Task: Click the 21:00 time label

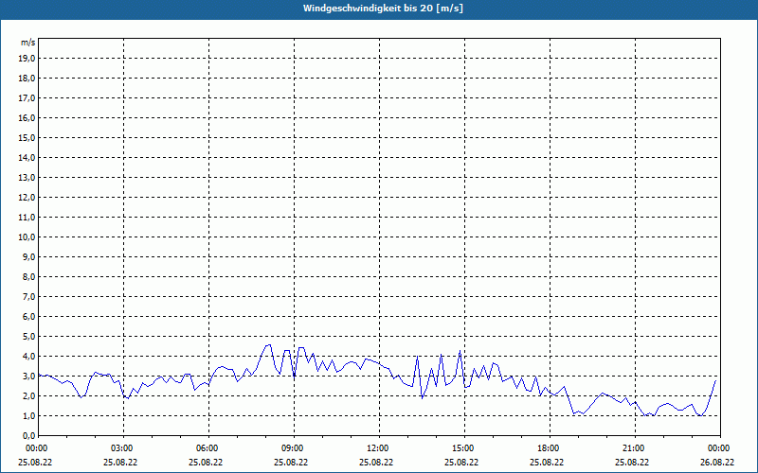Action: [635, 448]
